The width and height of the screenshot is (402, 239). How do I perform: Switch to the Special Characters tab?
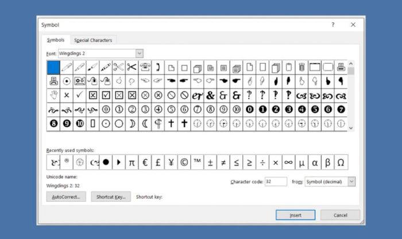coord(93,40)
